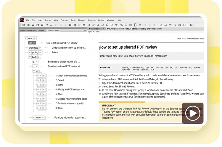Click the padlock icon in the toolbar
Screen dimensions: 222x147
(x=52, y=25)
